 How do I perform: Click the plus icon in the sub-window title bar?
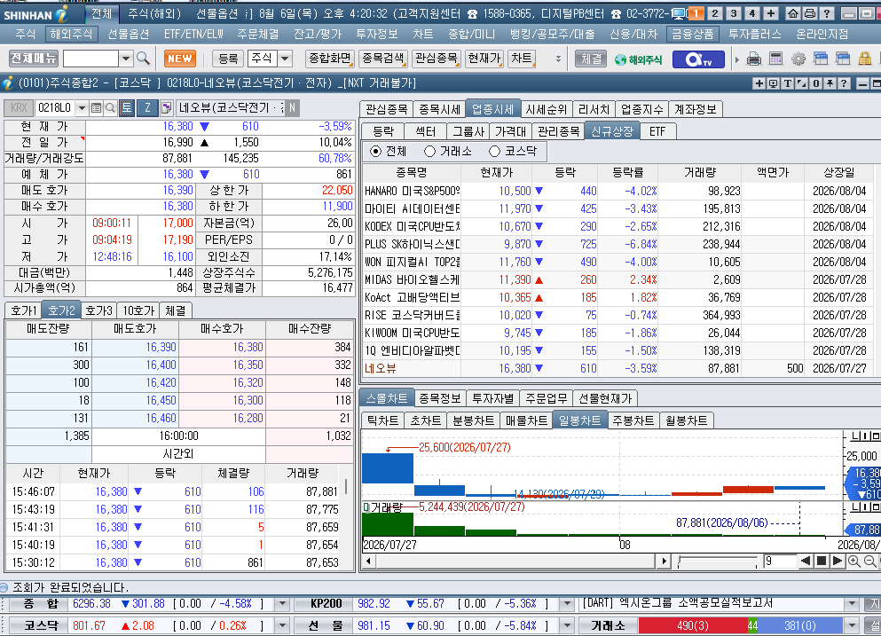(x=759, y=83)
